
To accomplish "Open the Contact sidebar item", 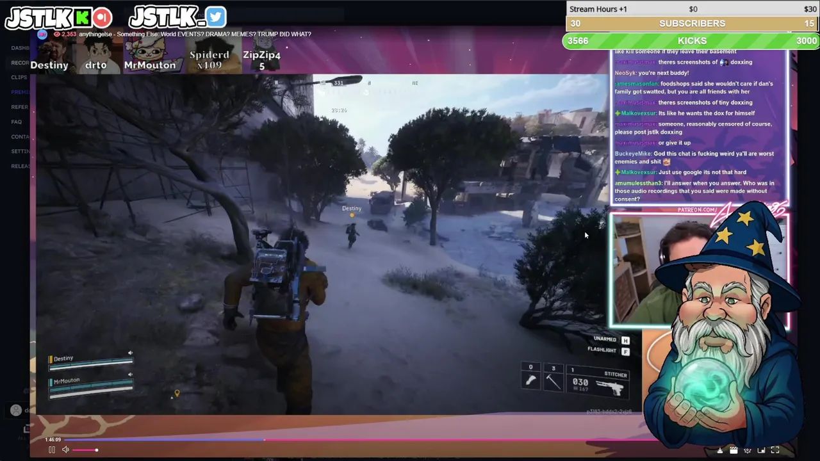I will point(20,136).
